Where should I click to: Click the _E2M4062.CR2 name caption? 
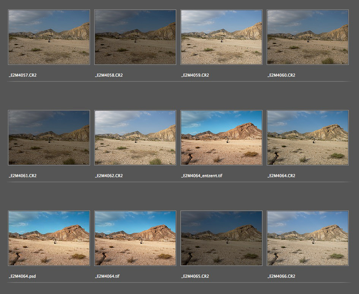[109, 176]
